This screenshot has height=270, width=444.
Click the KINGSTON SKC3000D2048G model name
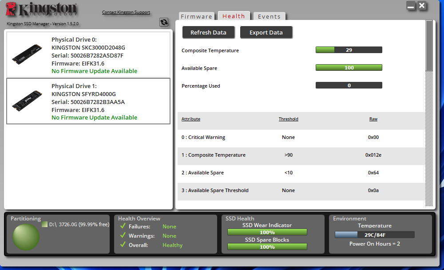click(88, 47)
